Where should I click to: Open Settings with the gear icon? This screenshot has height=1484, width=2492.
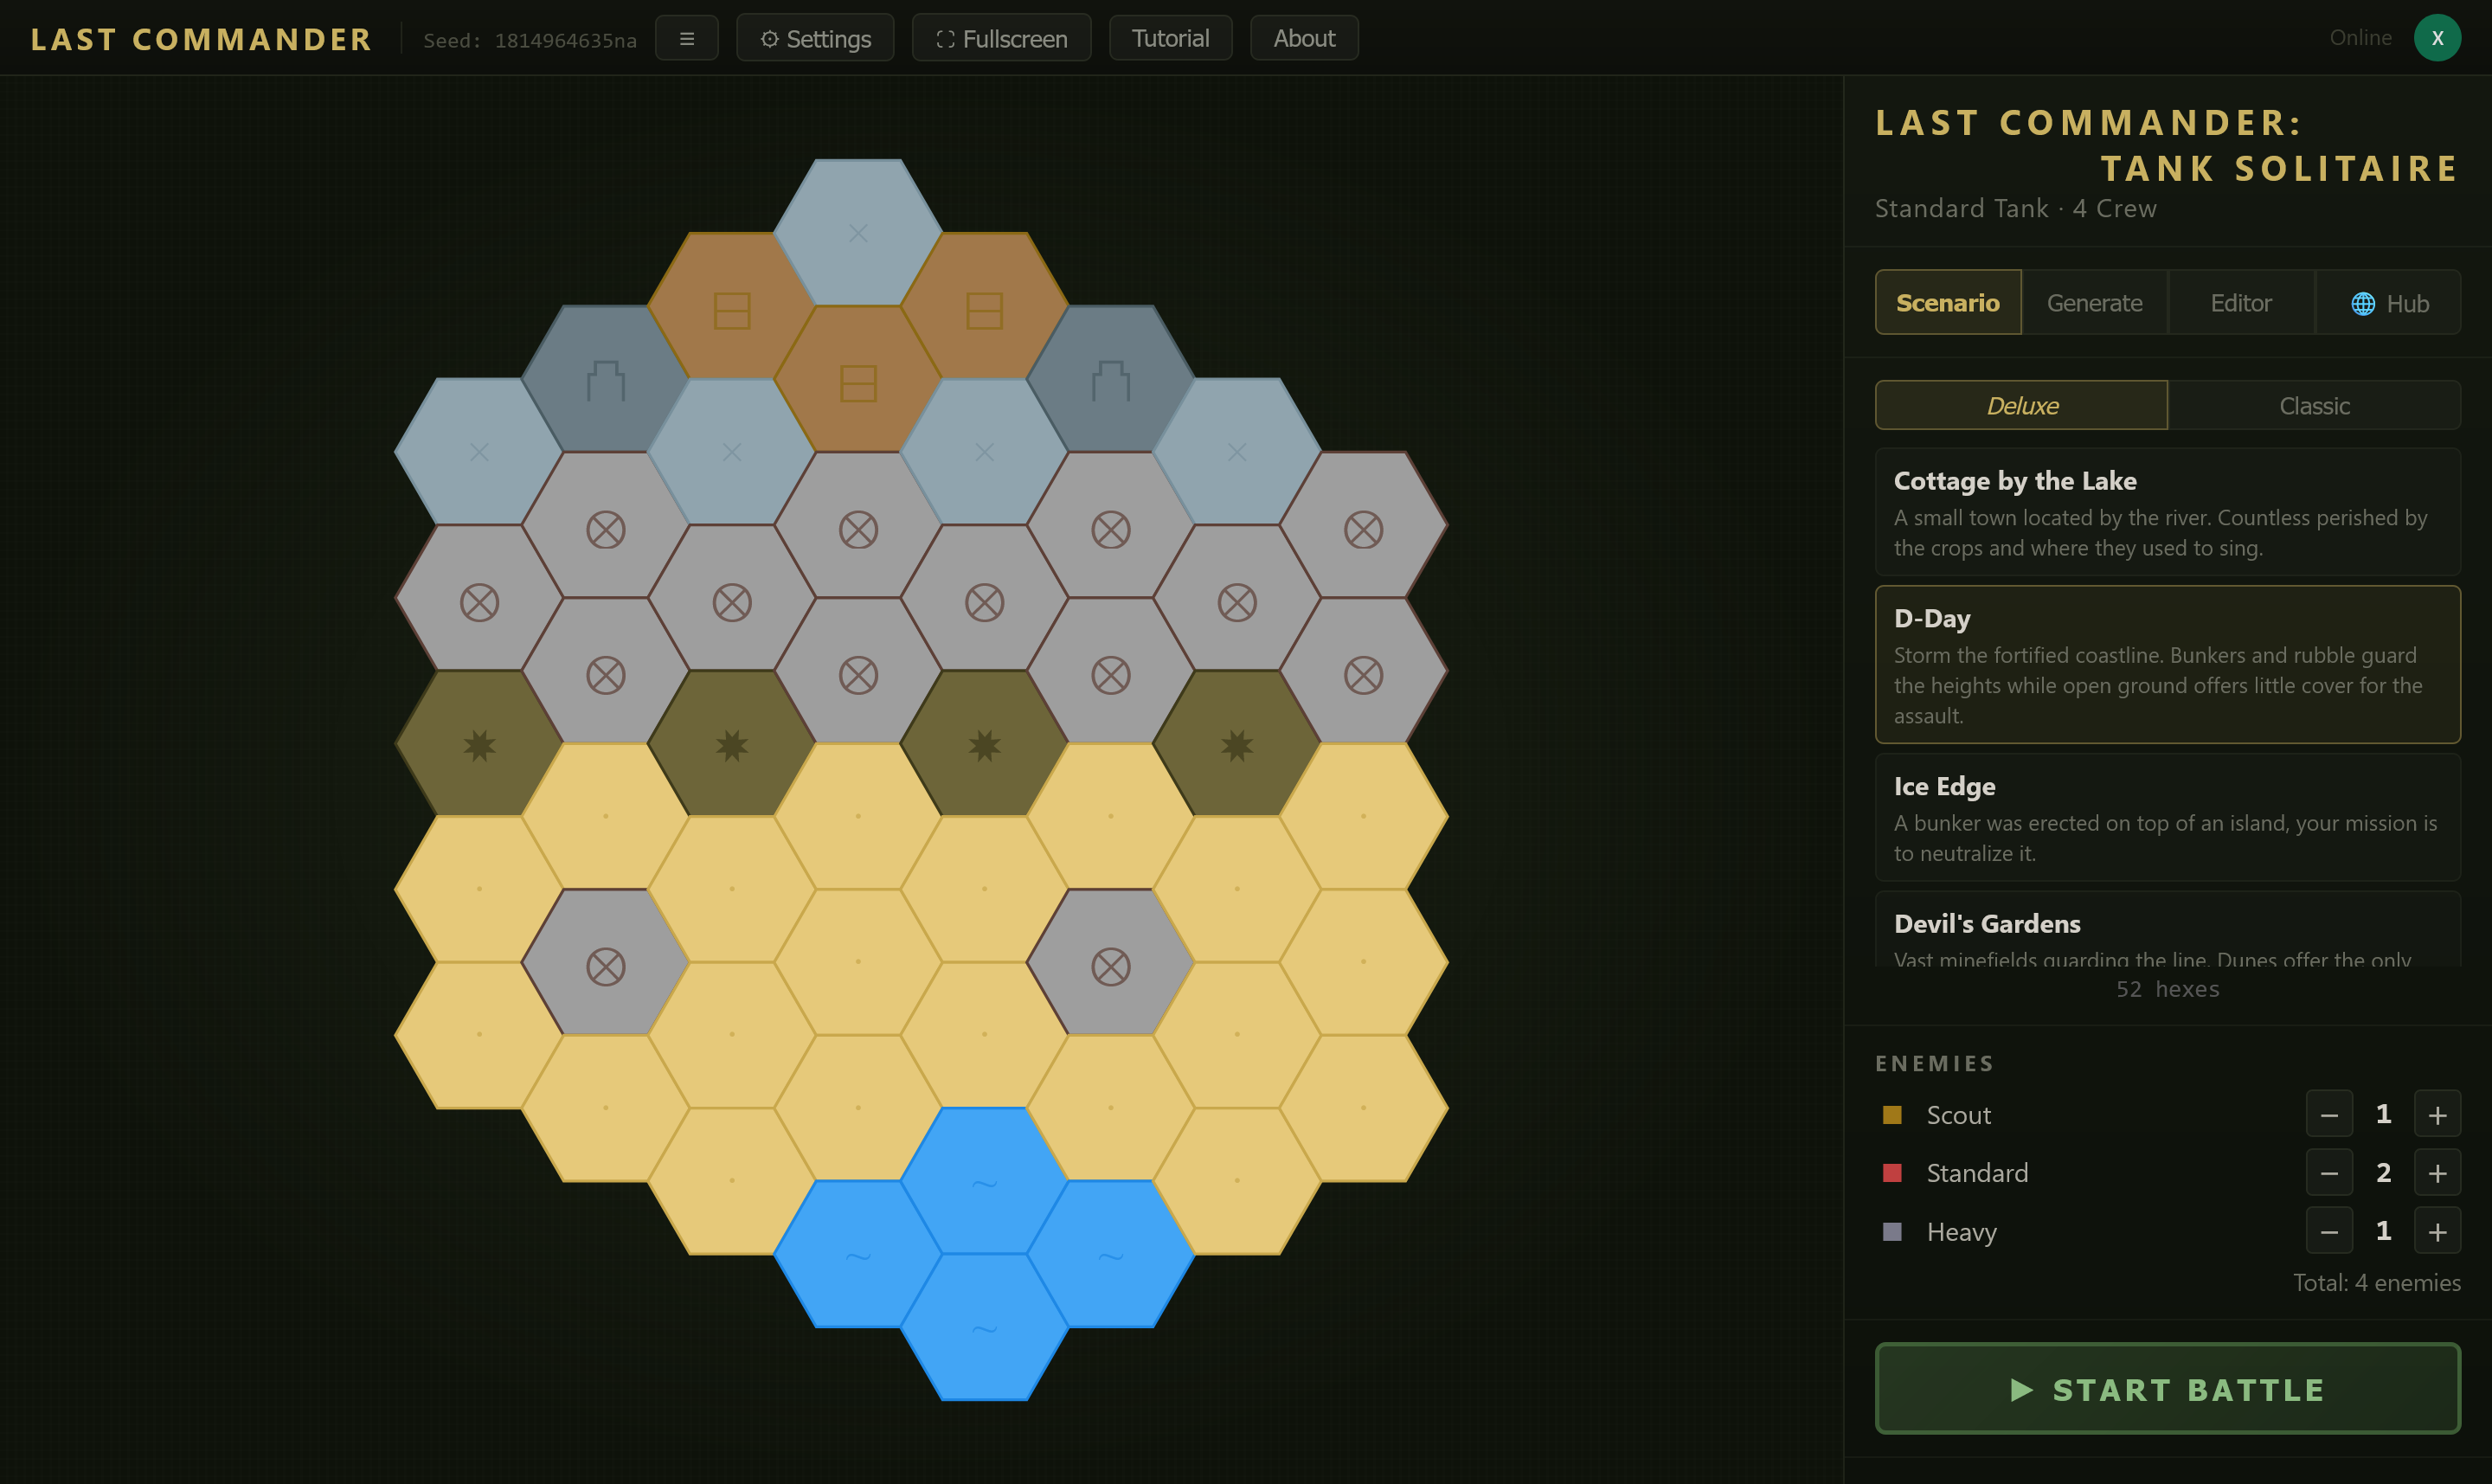pyautogui.click(x=815, y=38)
